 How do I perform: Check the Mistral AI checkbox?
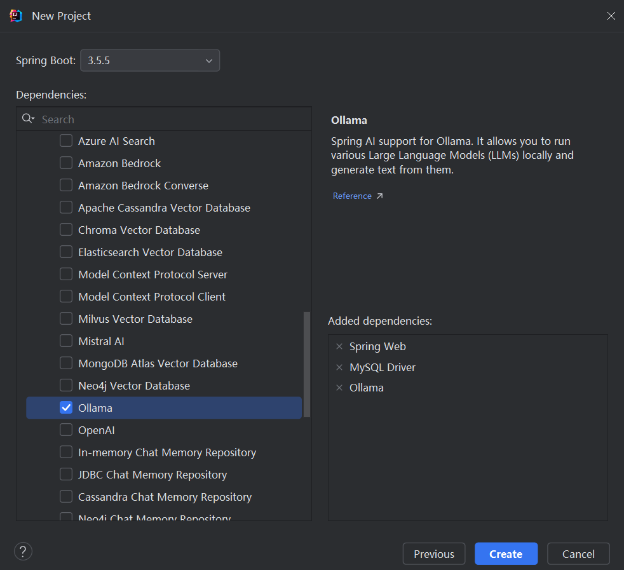tap(66, 341)
